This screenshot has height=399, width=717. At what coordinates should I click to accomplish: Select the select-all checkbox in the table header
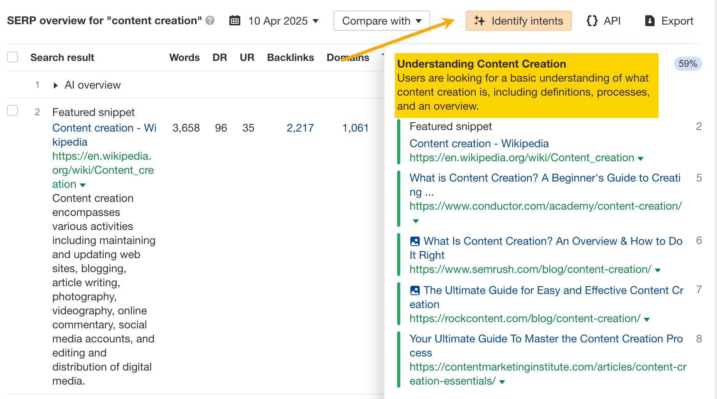(12, 57)
